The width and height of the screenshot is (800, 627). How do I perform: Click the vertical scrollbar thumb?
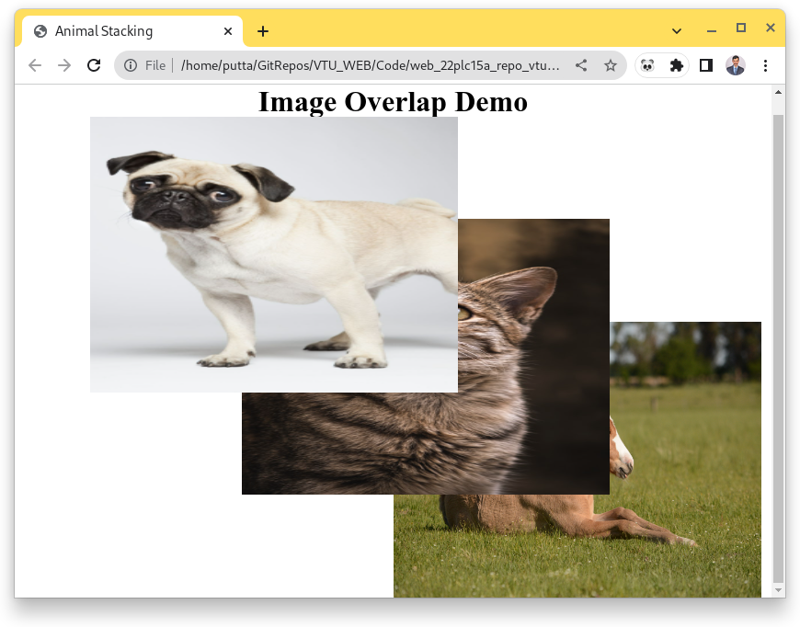[x=778, y=348]
